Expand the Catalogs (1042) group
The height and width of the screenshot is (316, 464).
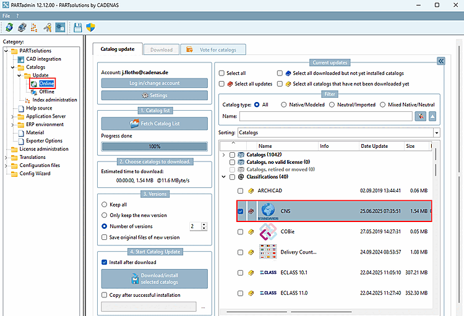coord(224,155)
